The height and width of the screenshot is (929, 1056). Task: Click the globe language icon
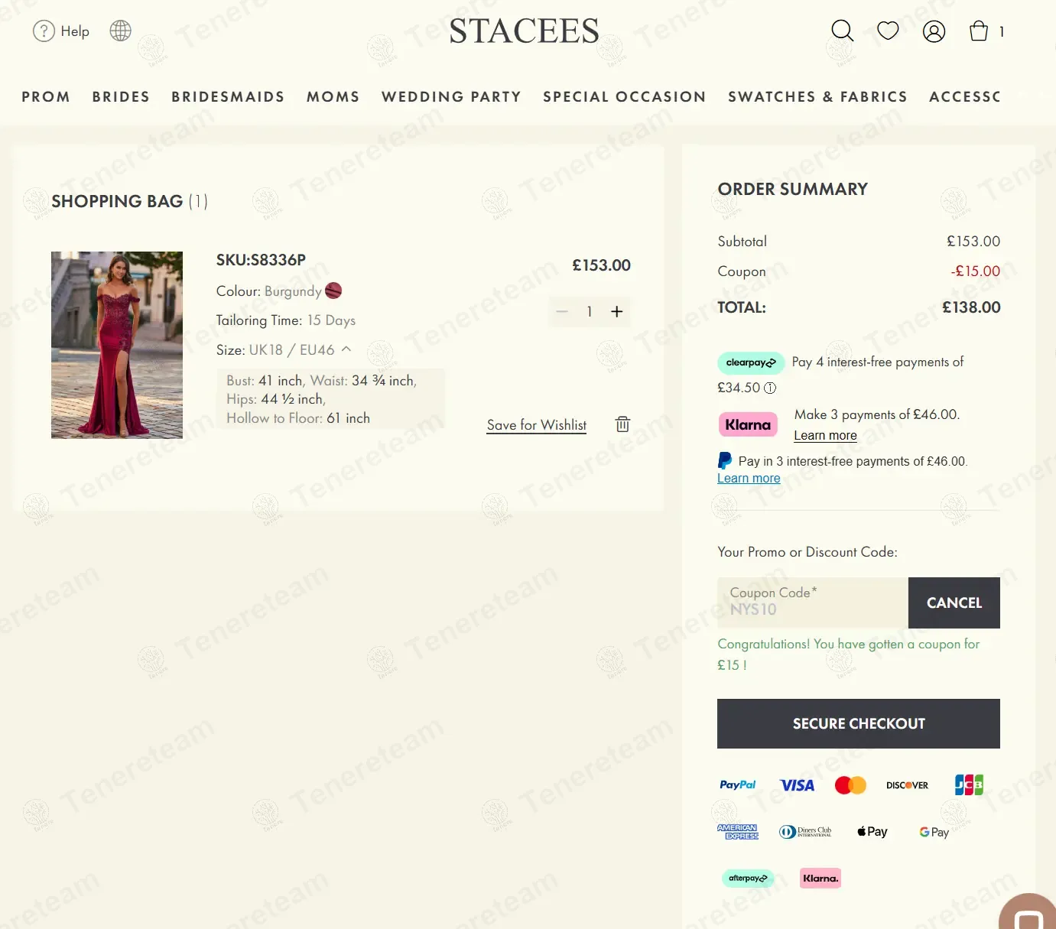(x=120, y=31)
